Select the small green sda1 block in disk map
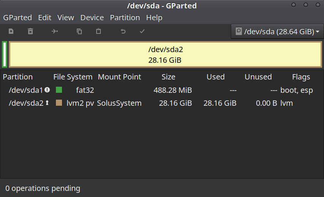This screenshot has width=324, height=197. point(5,54)
